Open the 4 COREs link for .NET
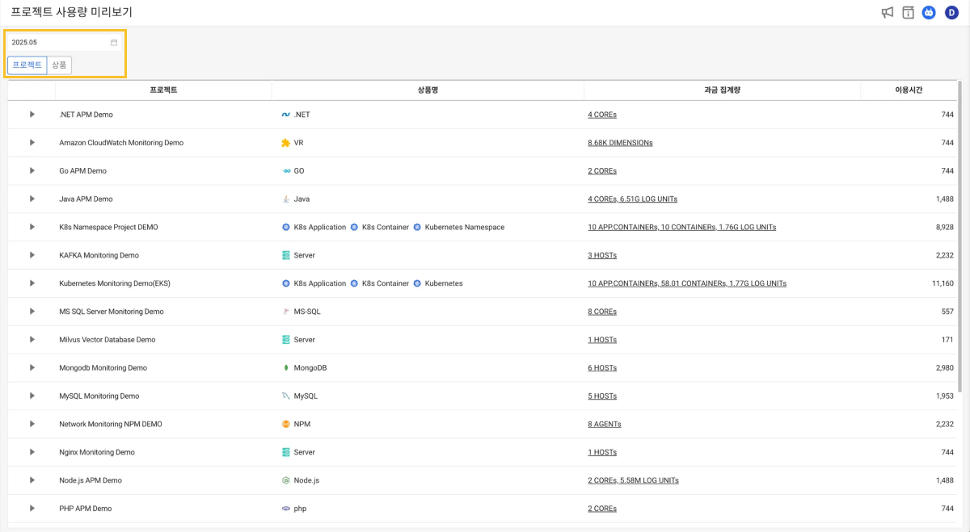The image size is (970, 532). 602,115
